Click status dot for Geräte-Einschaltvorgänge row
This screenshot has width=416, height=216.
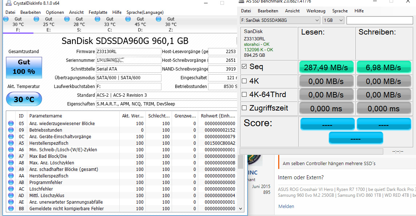(x=11, y=136)
